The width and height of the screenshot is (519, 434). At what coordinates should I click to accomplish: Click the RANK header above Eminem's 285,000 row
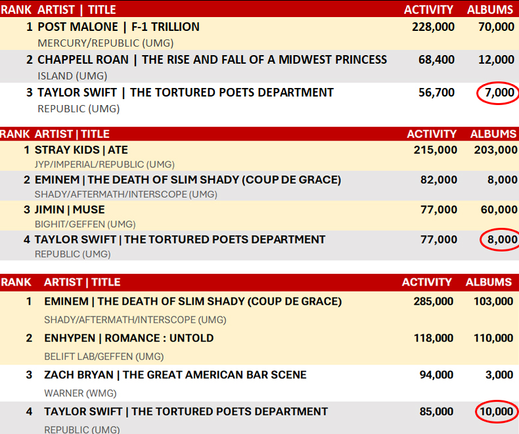(16, 282)
